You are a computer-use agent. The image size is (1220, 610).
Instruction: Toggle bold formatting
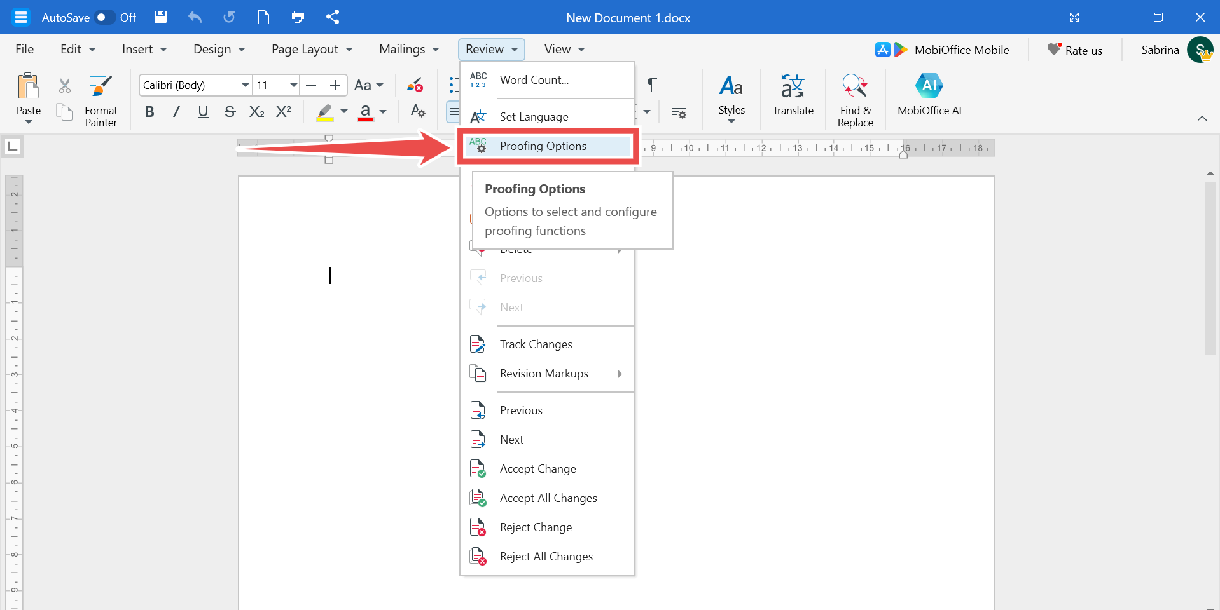click(149, 112)
